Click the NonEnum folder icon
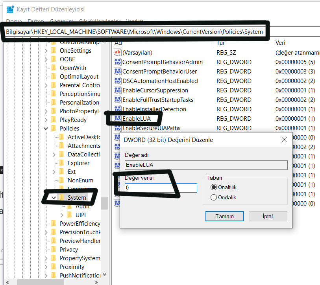This screenshot has width=320, height=285. [x=62, y=180]
